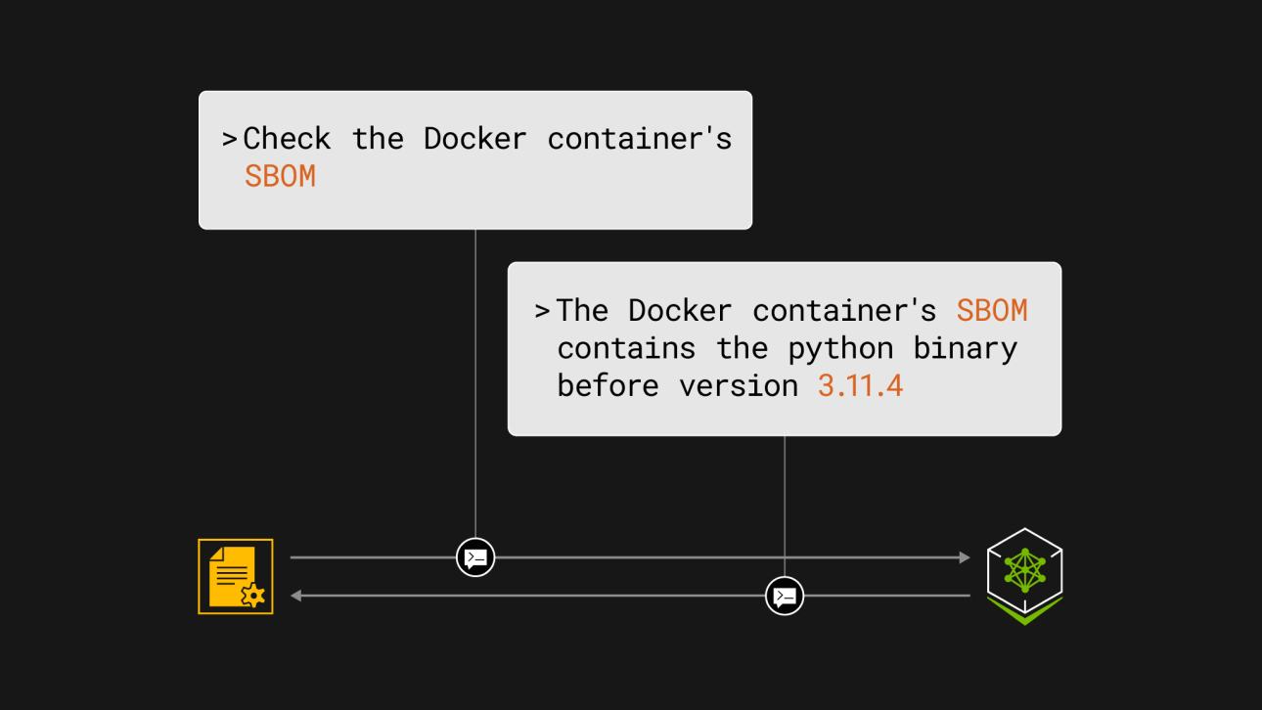Click the orange SBOM text in the second message
The image size is (1262, 710).
tap(992, 310)
